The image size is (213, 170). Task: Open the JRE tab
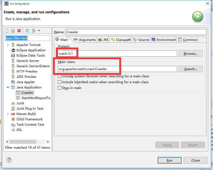[x=103, y=40]
